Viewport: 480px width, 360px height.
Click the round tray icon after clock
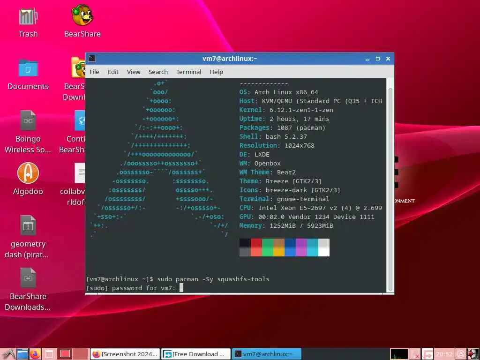pyautogui.click(x=461, y=354)
